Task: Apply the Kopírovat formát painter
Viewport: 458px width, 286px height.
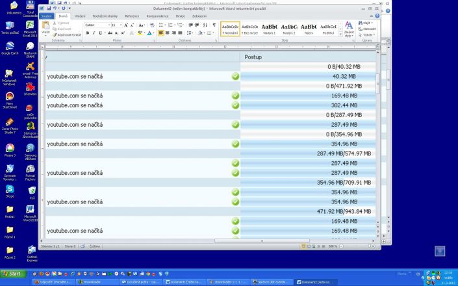Action: [67, 34]
